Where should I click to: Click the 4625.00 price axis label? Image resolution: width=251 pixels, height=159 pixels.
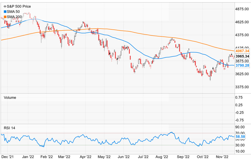pos(242,22)
